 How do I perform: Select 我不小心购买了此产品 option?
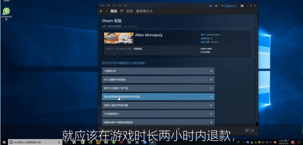coord(158,88)
